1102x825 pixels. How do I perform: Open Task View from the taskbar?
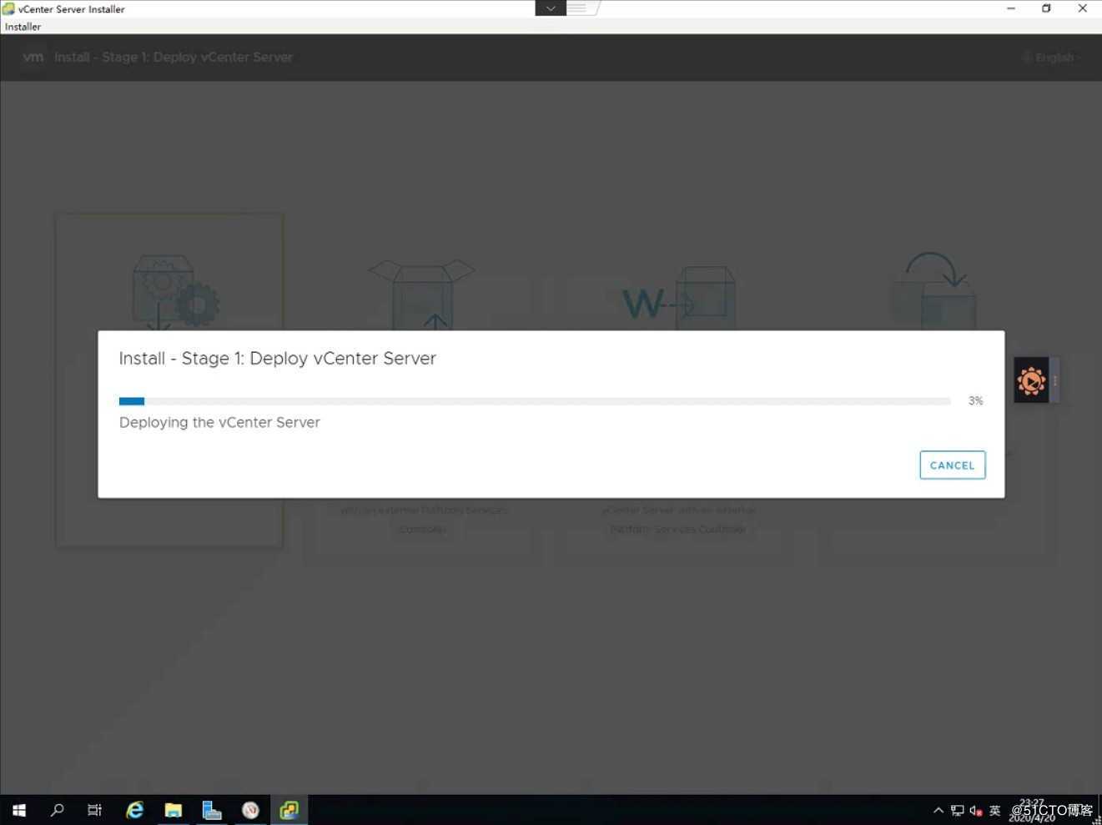click(94, 810)
